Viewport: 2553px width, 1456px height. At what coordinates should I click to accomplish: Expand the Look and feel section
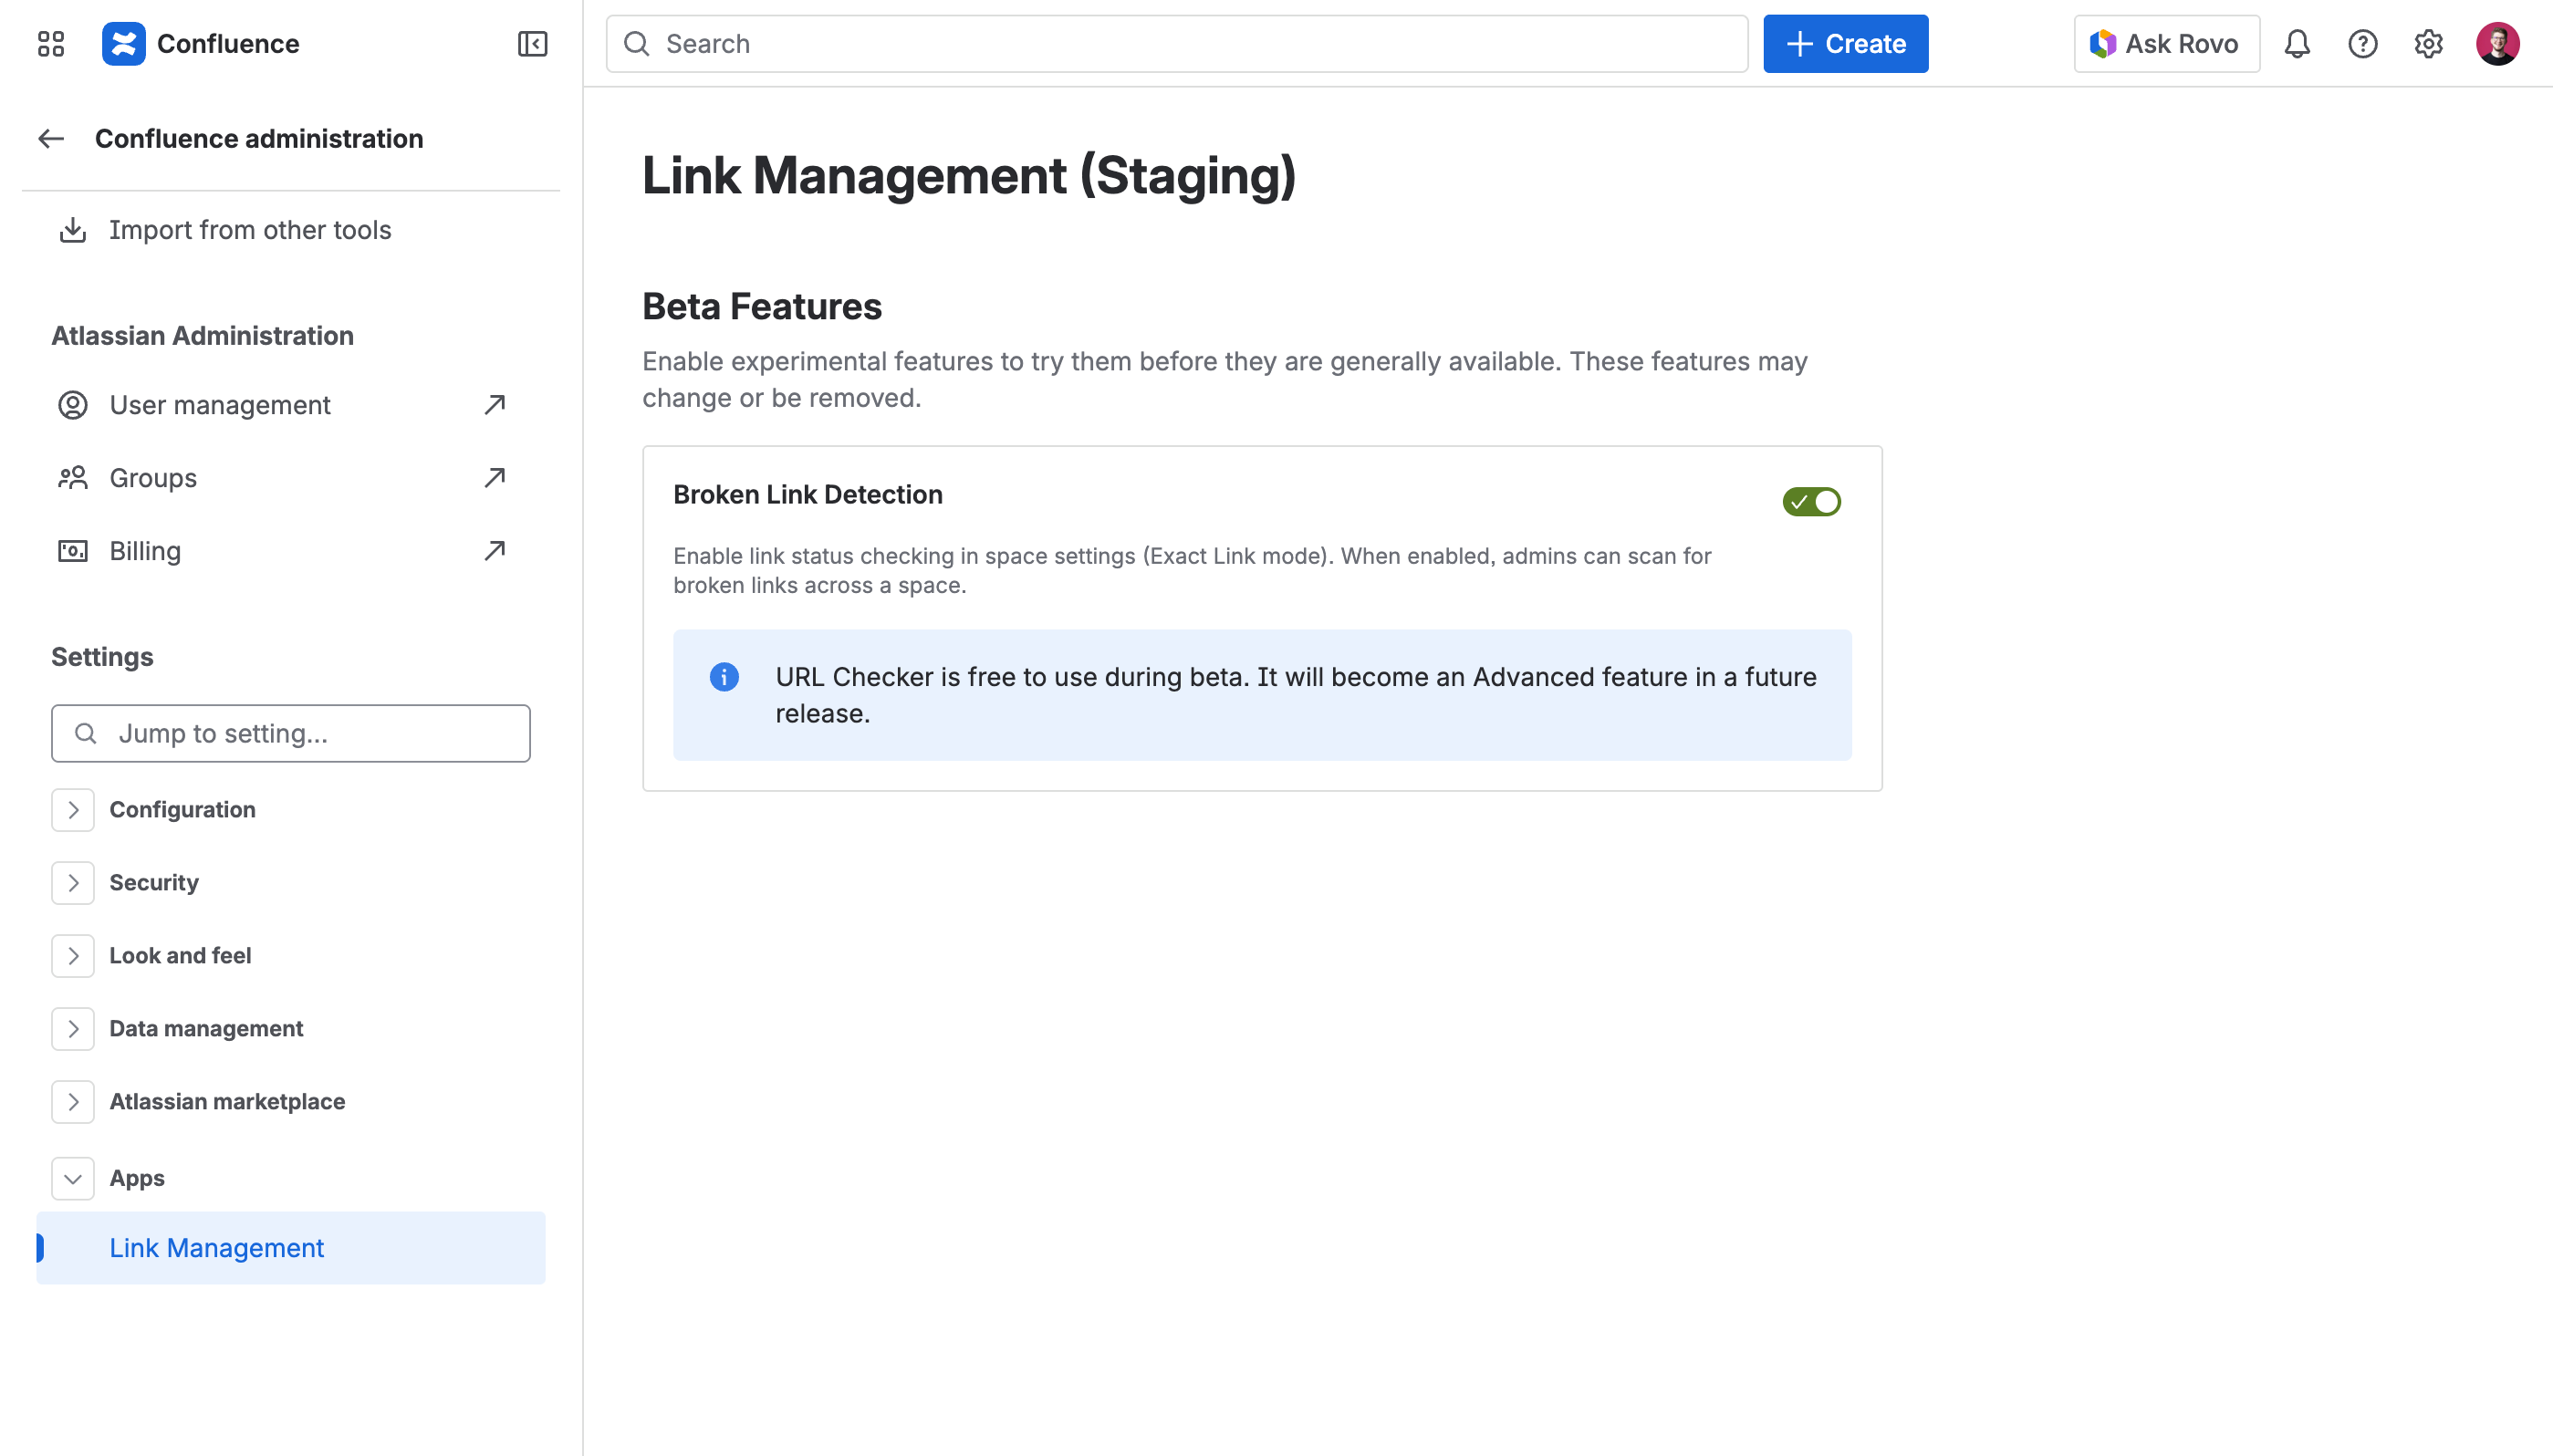click(72, 955)
